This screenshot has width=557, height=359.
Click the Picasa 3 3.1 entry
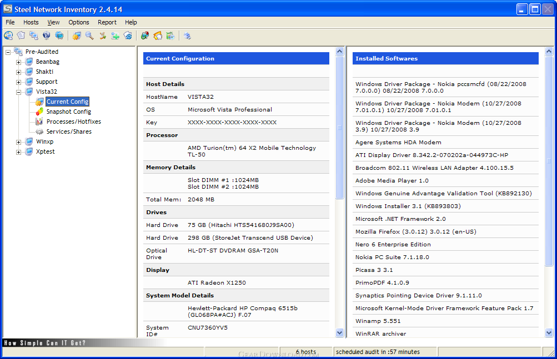click(374, 270)
